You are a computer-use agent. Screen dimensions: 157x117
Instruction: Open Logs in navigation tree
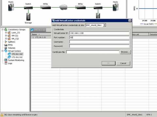pyautogui.click(x=10, y=63)
